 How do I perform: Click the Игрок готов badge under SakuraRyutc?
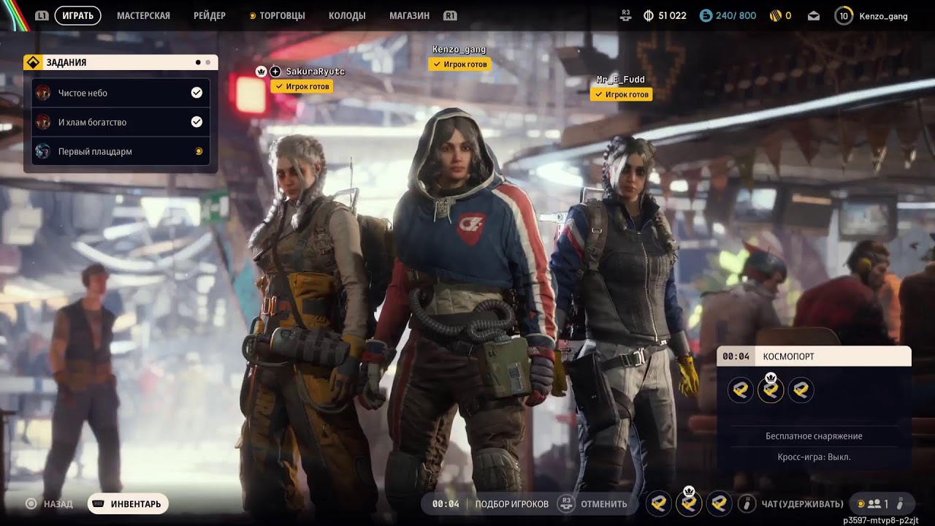pos(302,86)
